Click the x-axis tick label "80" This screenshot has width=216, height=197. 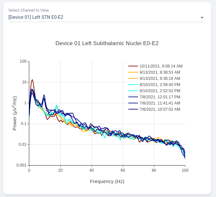pos(154,170)
